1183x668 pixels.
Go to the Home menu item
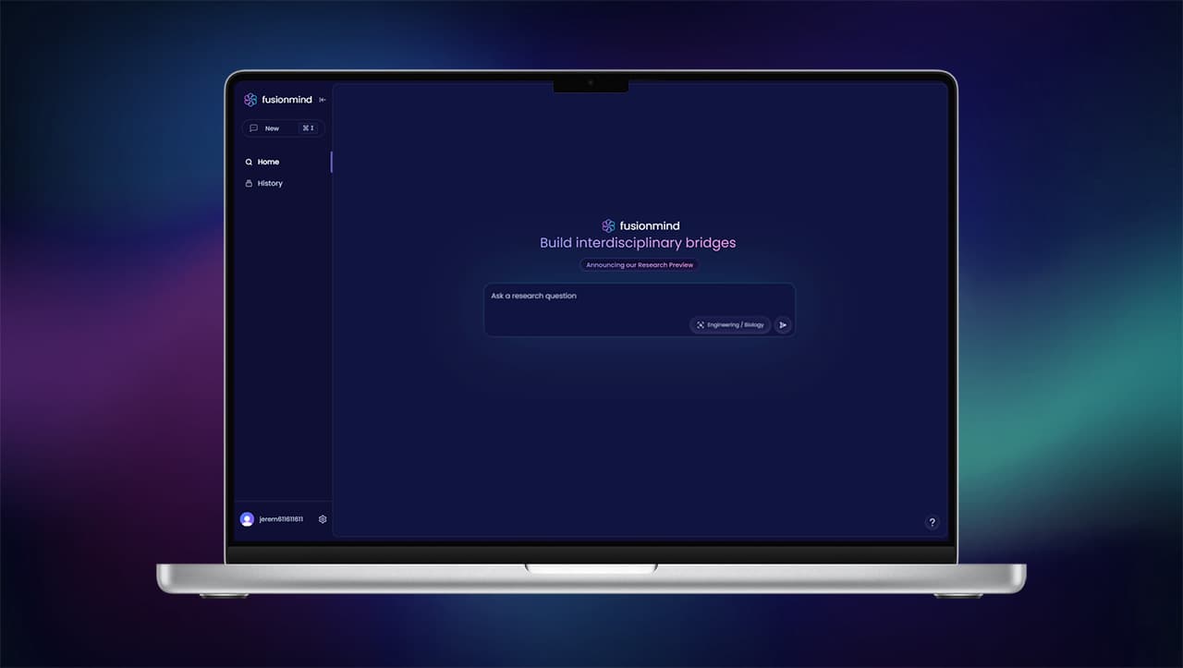coord(268,162)
